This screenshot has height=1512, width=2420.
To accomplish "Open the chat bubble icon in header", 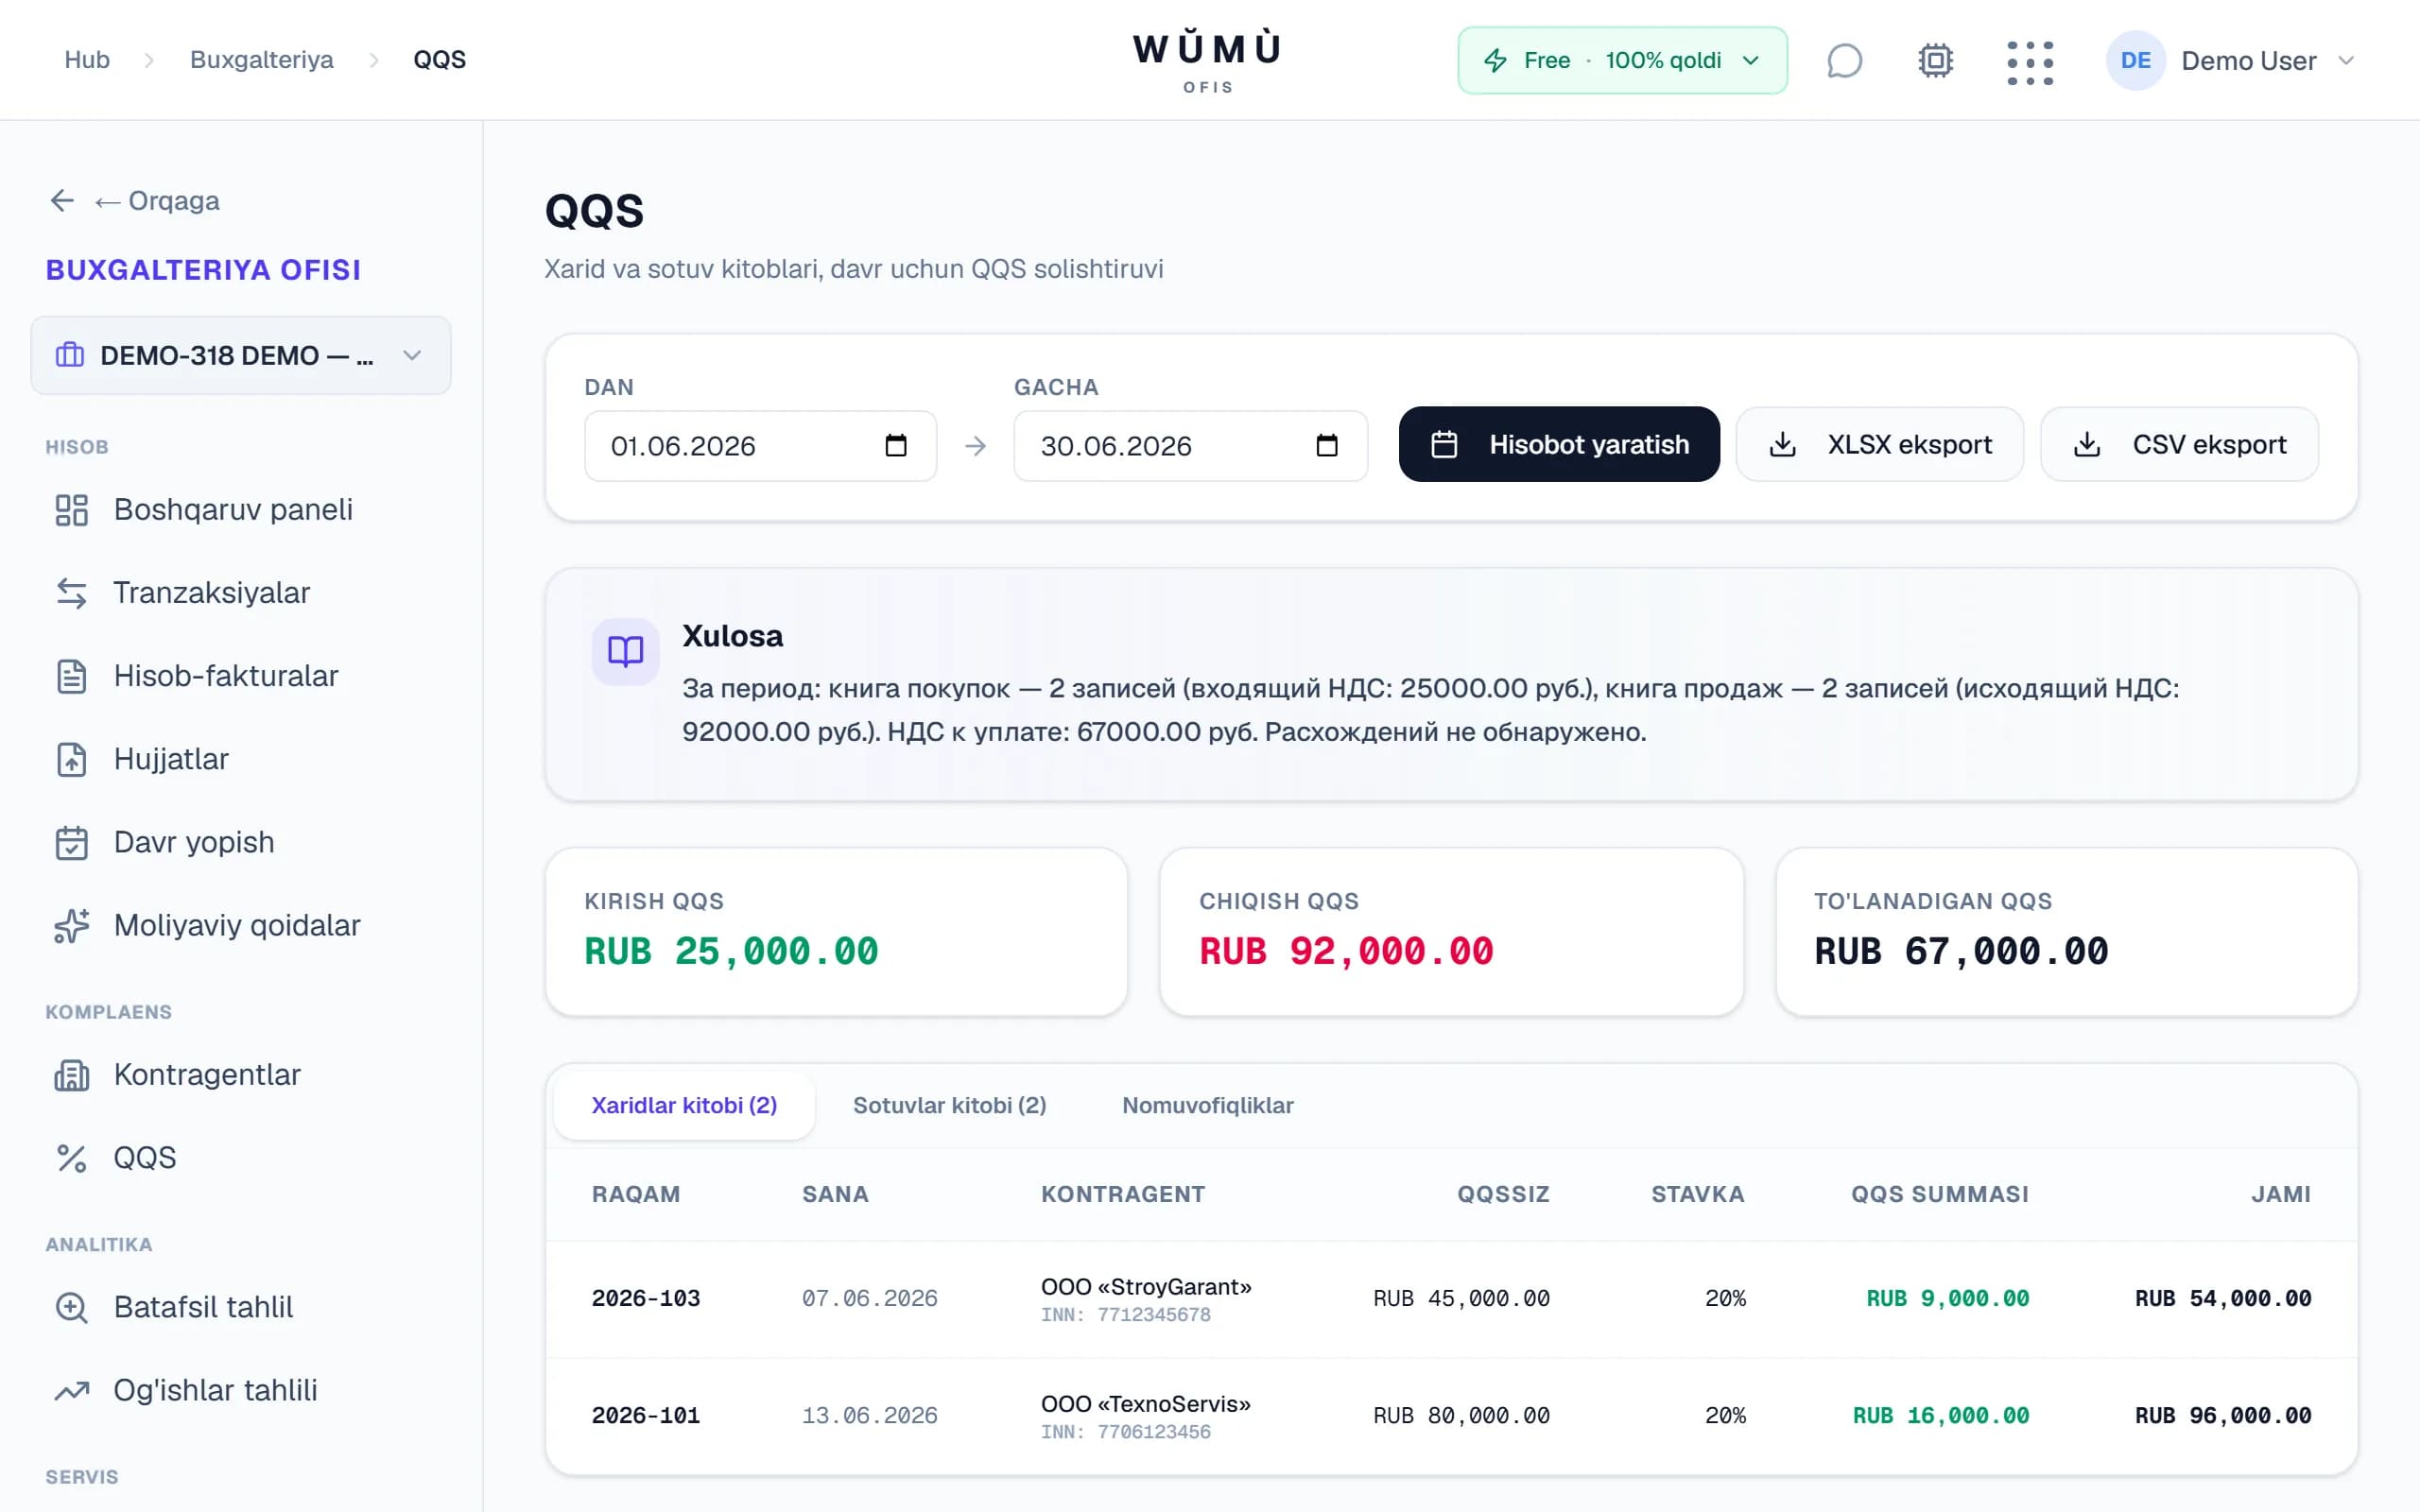I will point(1844,61).
